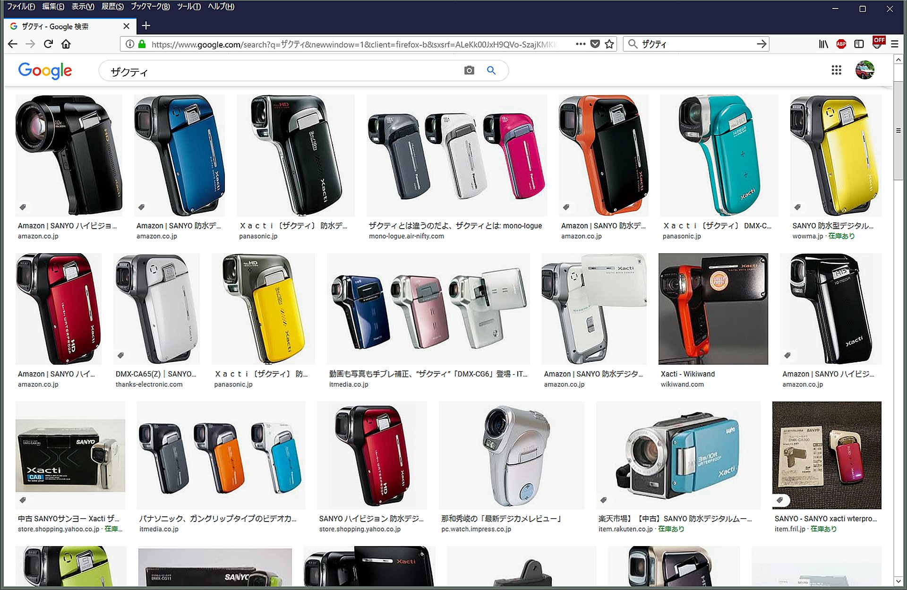Open page actions three-dots menu
This screenshot has width=907, height=590.
tap(581, 44)
